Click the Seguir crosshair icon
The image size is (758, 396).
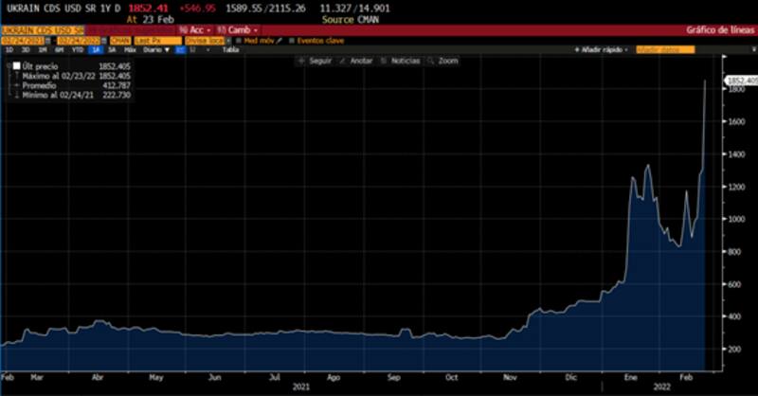tap(301, 61)
